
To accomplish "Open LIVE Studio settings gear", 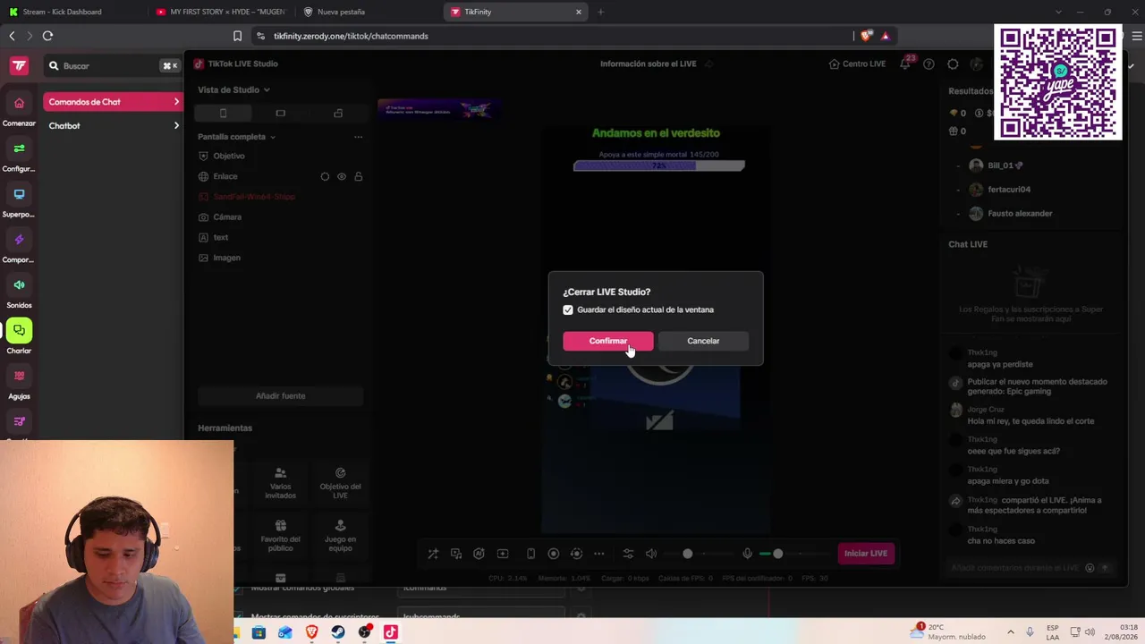I will 953,64.
